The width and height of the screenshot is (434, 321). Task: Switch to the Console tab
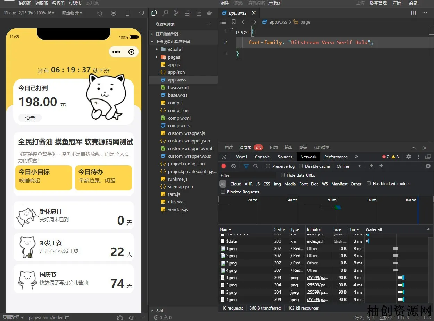[262, 157]
